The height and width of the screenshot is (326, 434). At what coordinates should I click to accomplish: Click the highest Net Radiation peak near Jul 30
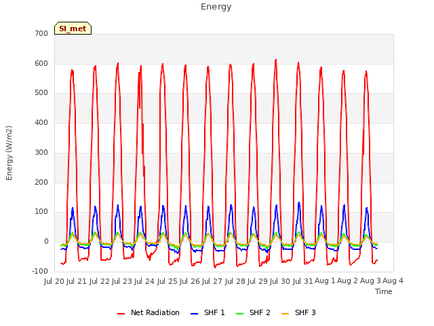pyautogui.click(x=276, y=60)
